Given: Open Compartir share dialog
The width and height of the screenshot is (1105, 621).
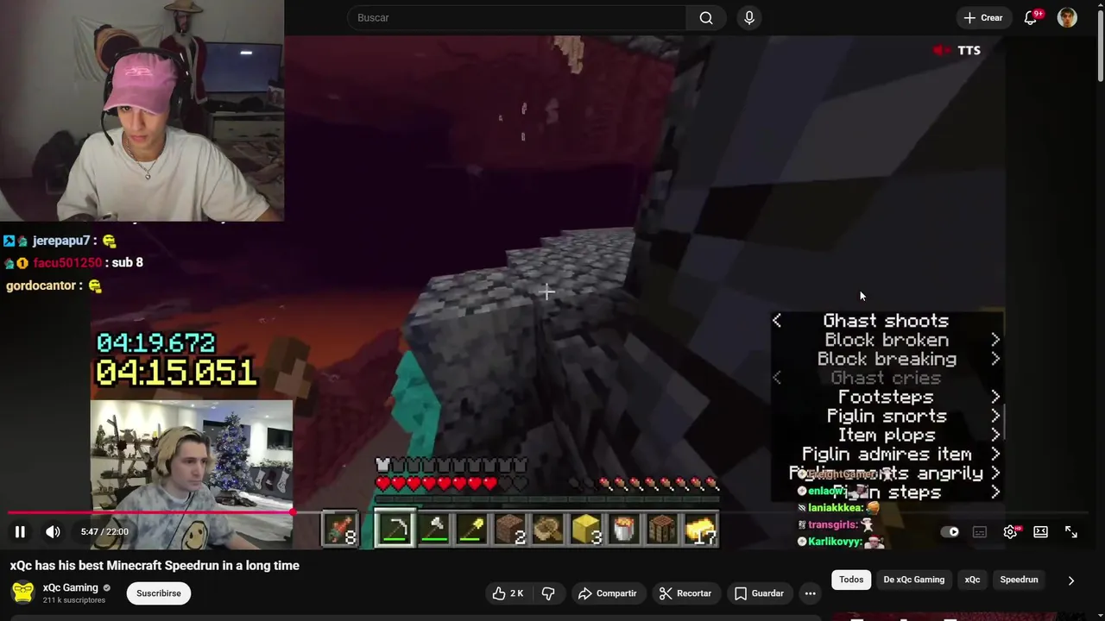Looking at the screenshot, I should pyautogui.click(x=608, y=593).
